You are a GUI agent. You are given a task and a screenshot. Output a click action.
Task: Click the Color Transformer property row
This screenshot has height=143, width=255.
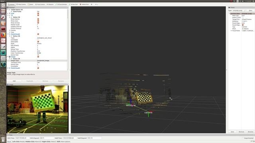37,53
